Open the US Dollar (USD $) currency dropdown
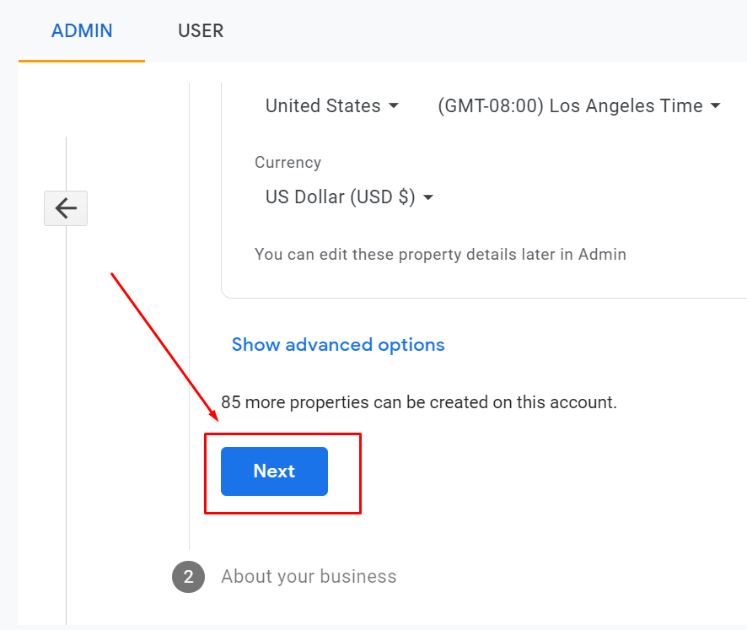Image resolution: width=747 pixels, height=630 pixels. point(350,197)
